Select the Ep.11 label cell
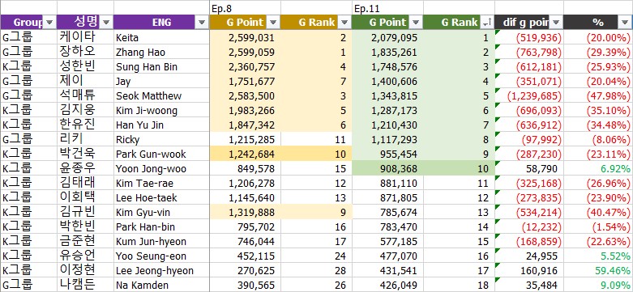 [387, 8]
